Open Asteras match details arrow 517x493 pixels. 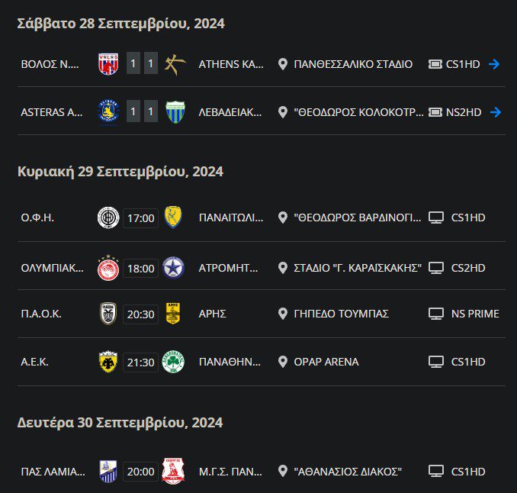[494, 112]
